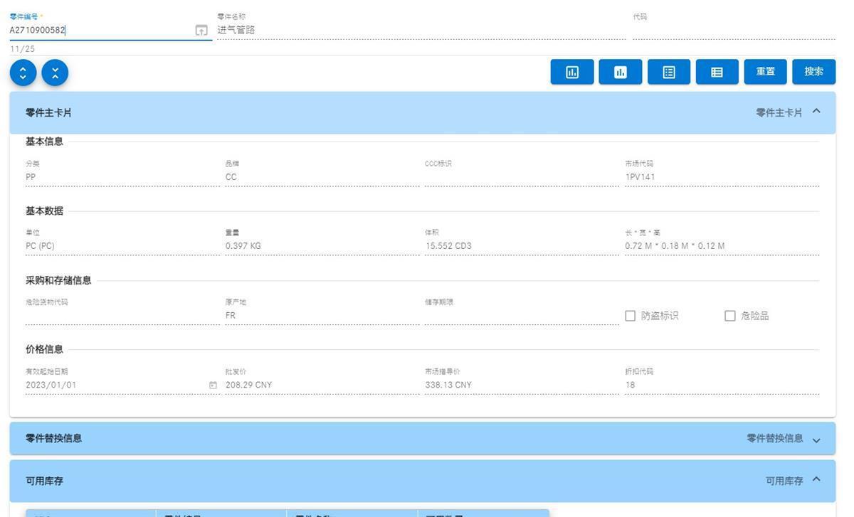Click the round collapse-all sections button
Screen dimensions: 854x517
tap(55, 73)
